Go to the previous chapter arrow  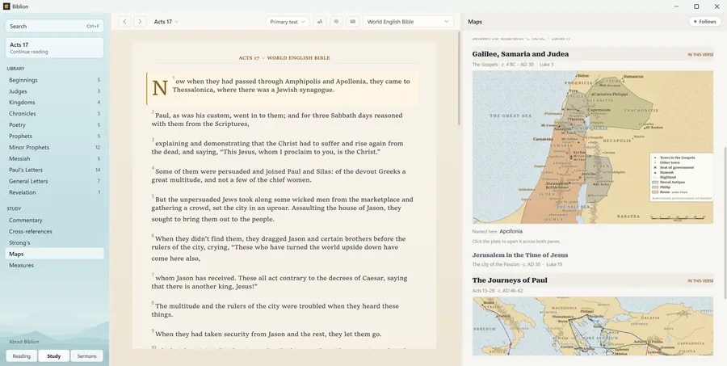tap(124, 21)
